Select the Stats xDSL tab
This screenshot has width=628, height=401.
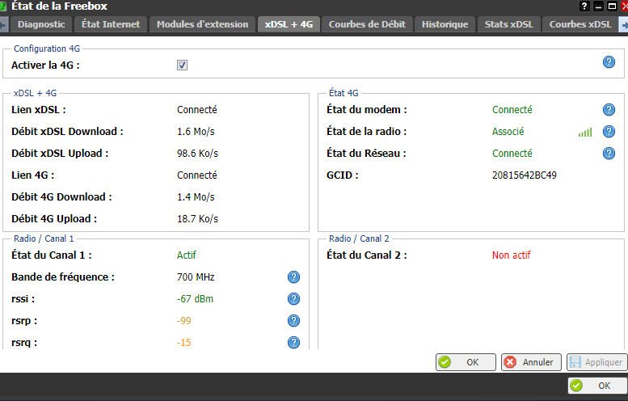click(x=508, y=24)
